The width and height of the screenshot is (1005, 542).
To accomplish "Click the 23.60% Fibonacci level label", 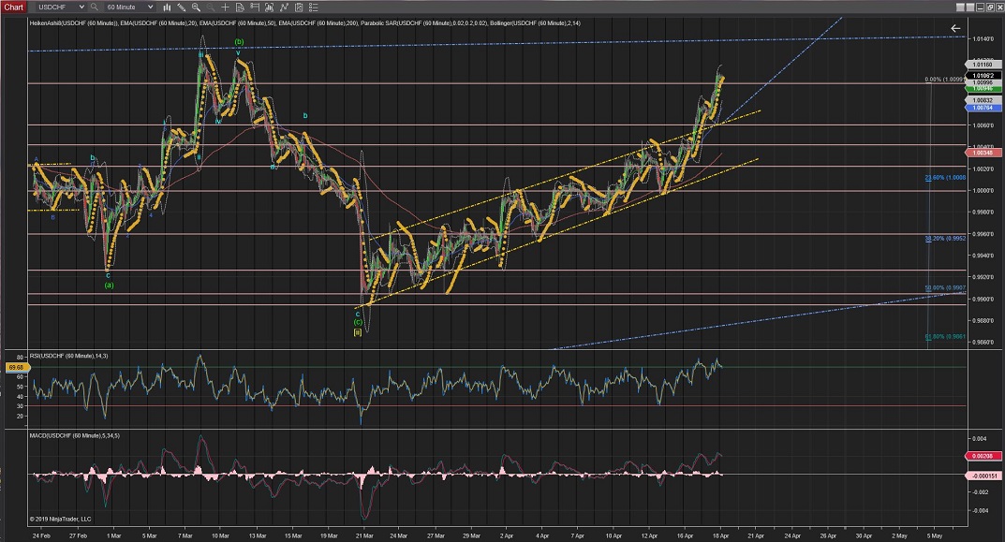I will point(945,178).
